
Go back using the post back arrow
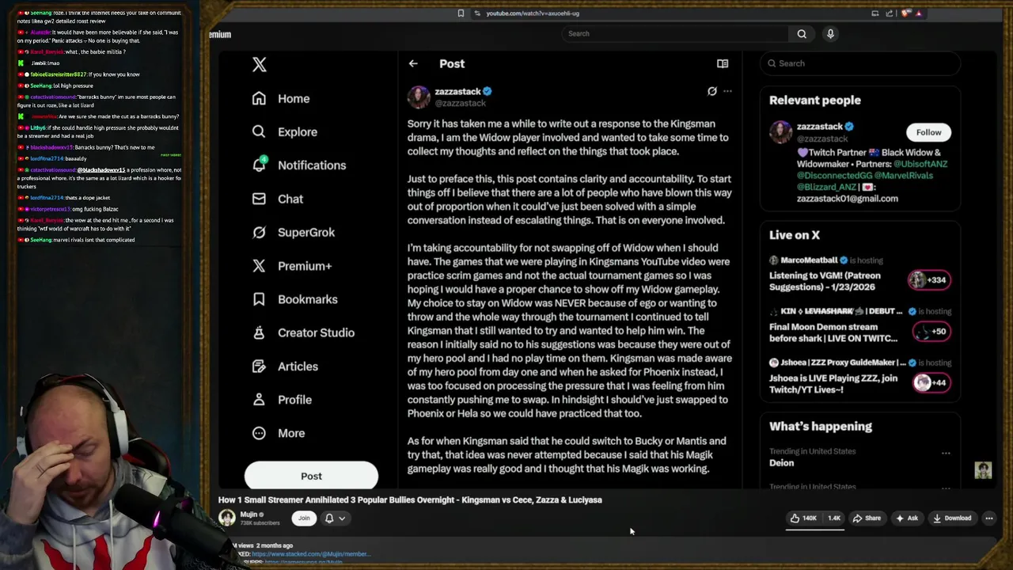[x=413, y=63]
